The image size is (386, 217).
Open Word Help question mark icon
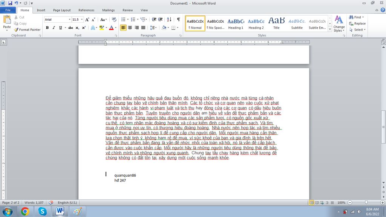[383, 10]
